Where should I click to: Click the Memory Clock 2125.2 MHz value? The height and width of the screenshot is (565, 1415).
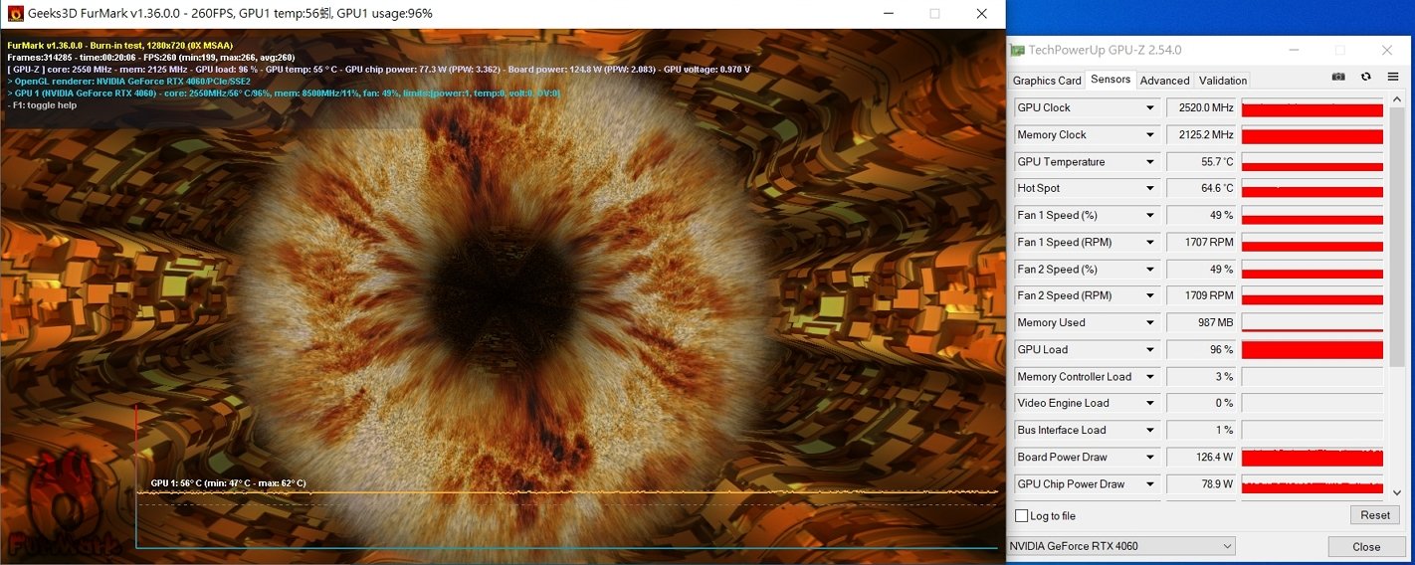point(1202,134)
